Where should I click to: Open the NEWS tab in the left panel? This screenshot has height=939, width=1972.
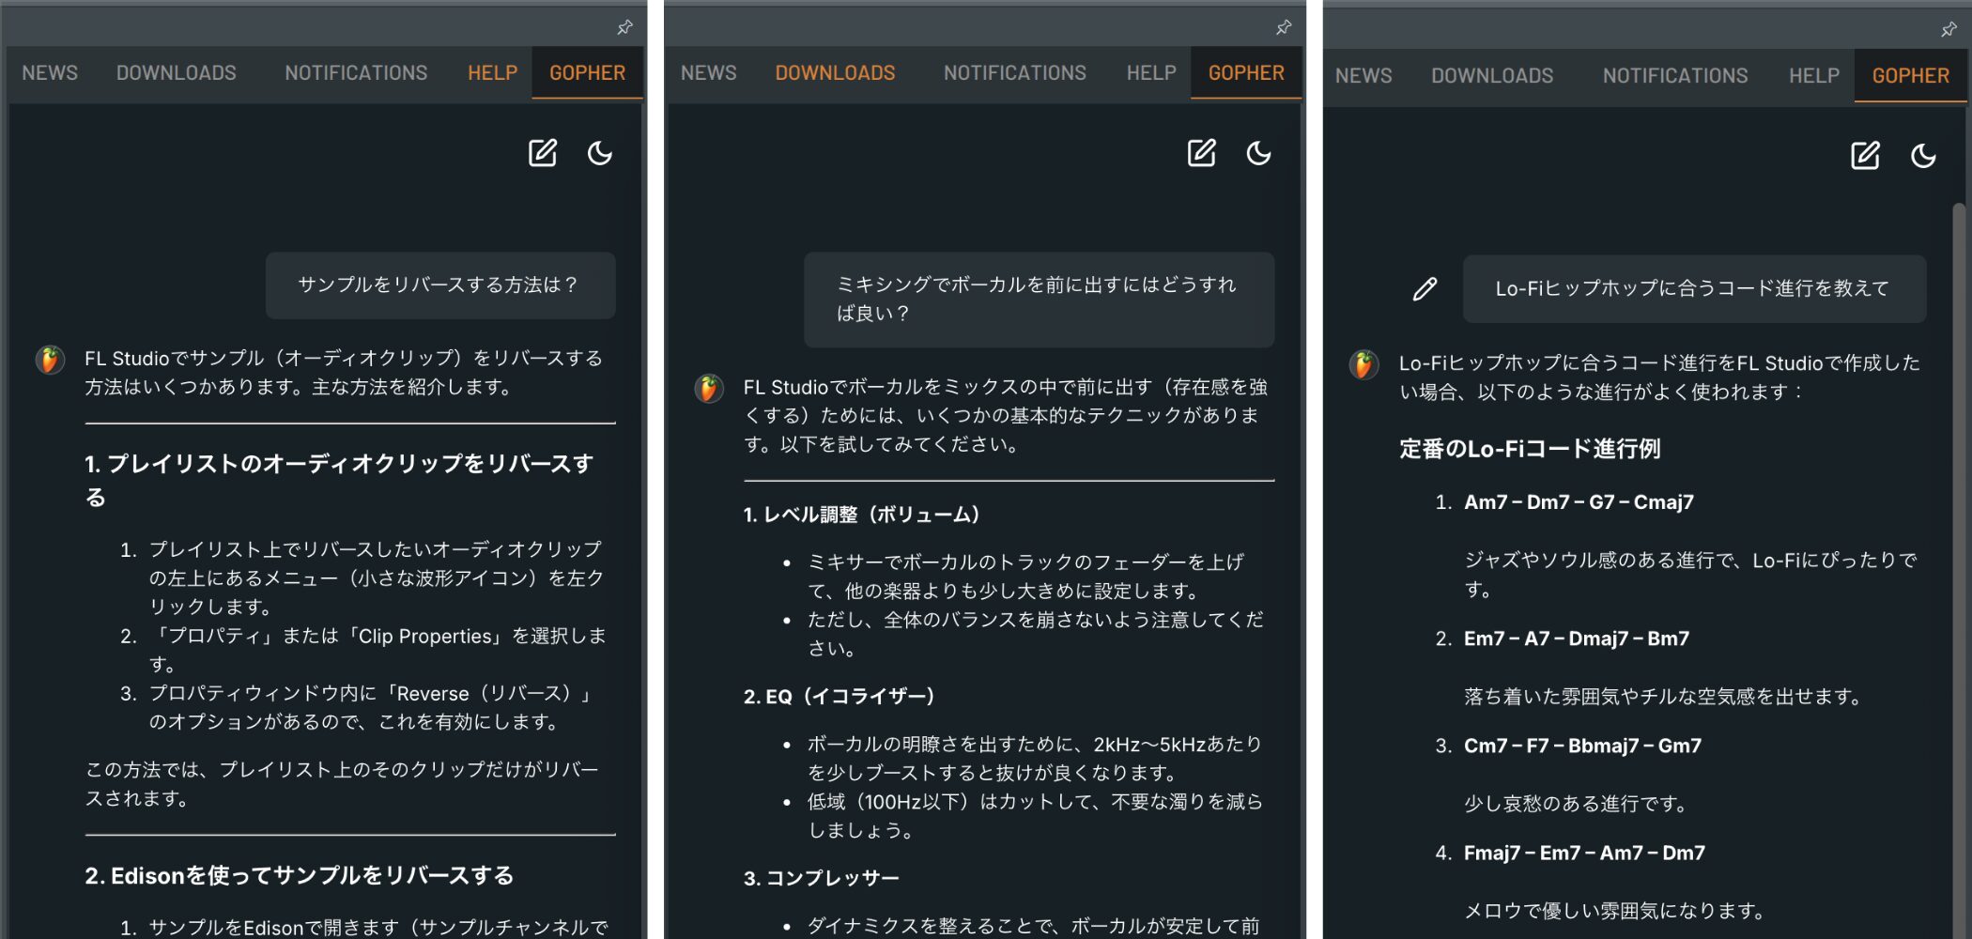pos(50,72)
